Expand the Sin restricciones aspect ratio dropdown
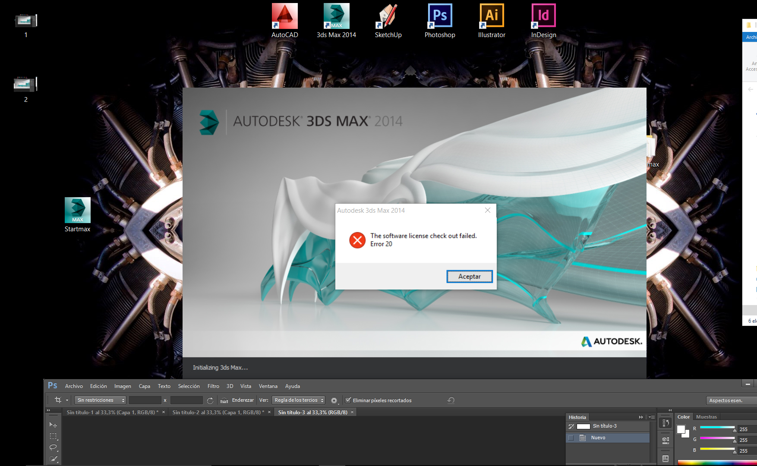The width and height of the screenshot is (757, 466). click(x=100, y=400)
